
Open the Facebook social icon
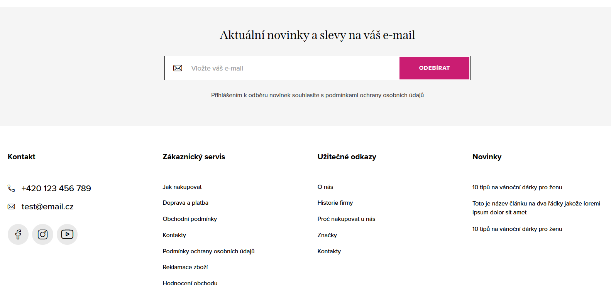click(18, 234)
